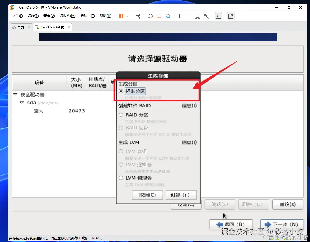Image resolution: width=310 pixels, height=242 pixels.
Task: Collapse the sda device node
Action: (x=22, y=103)
